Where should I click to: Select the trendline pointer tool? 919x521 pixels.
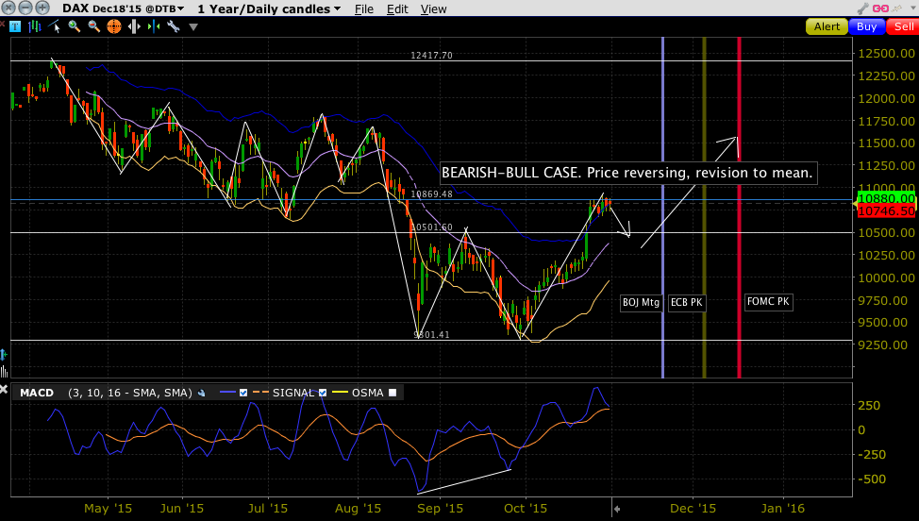coord(55,26)
